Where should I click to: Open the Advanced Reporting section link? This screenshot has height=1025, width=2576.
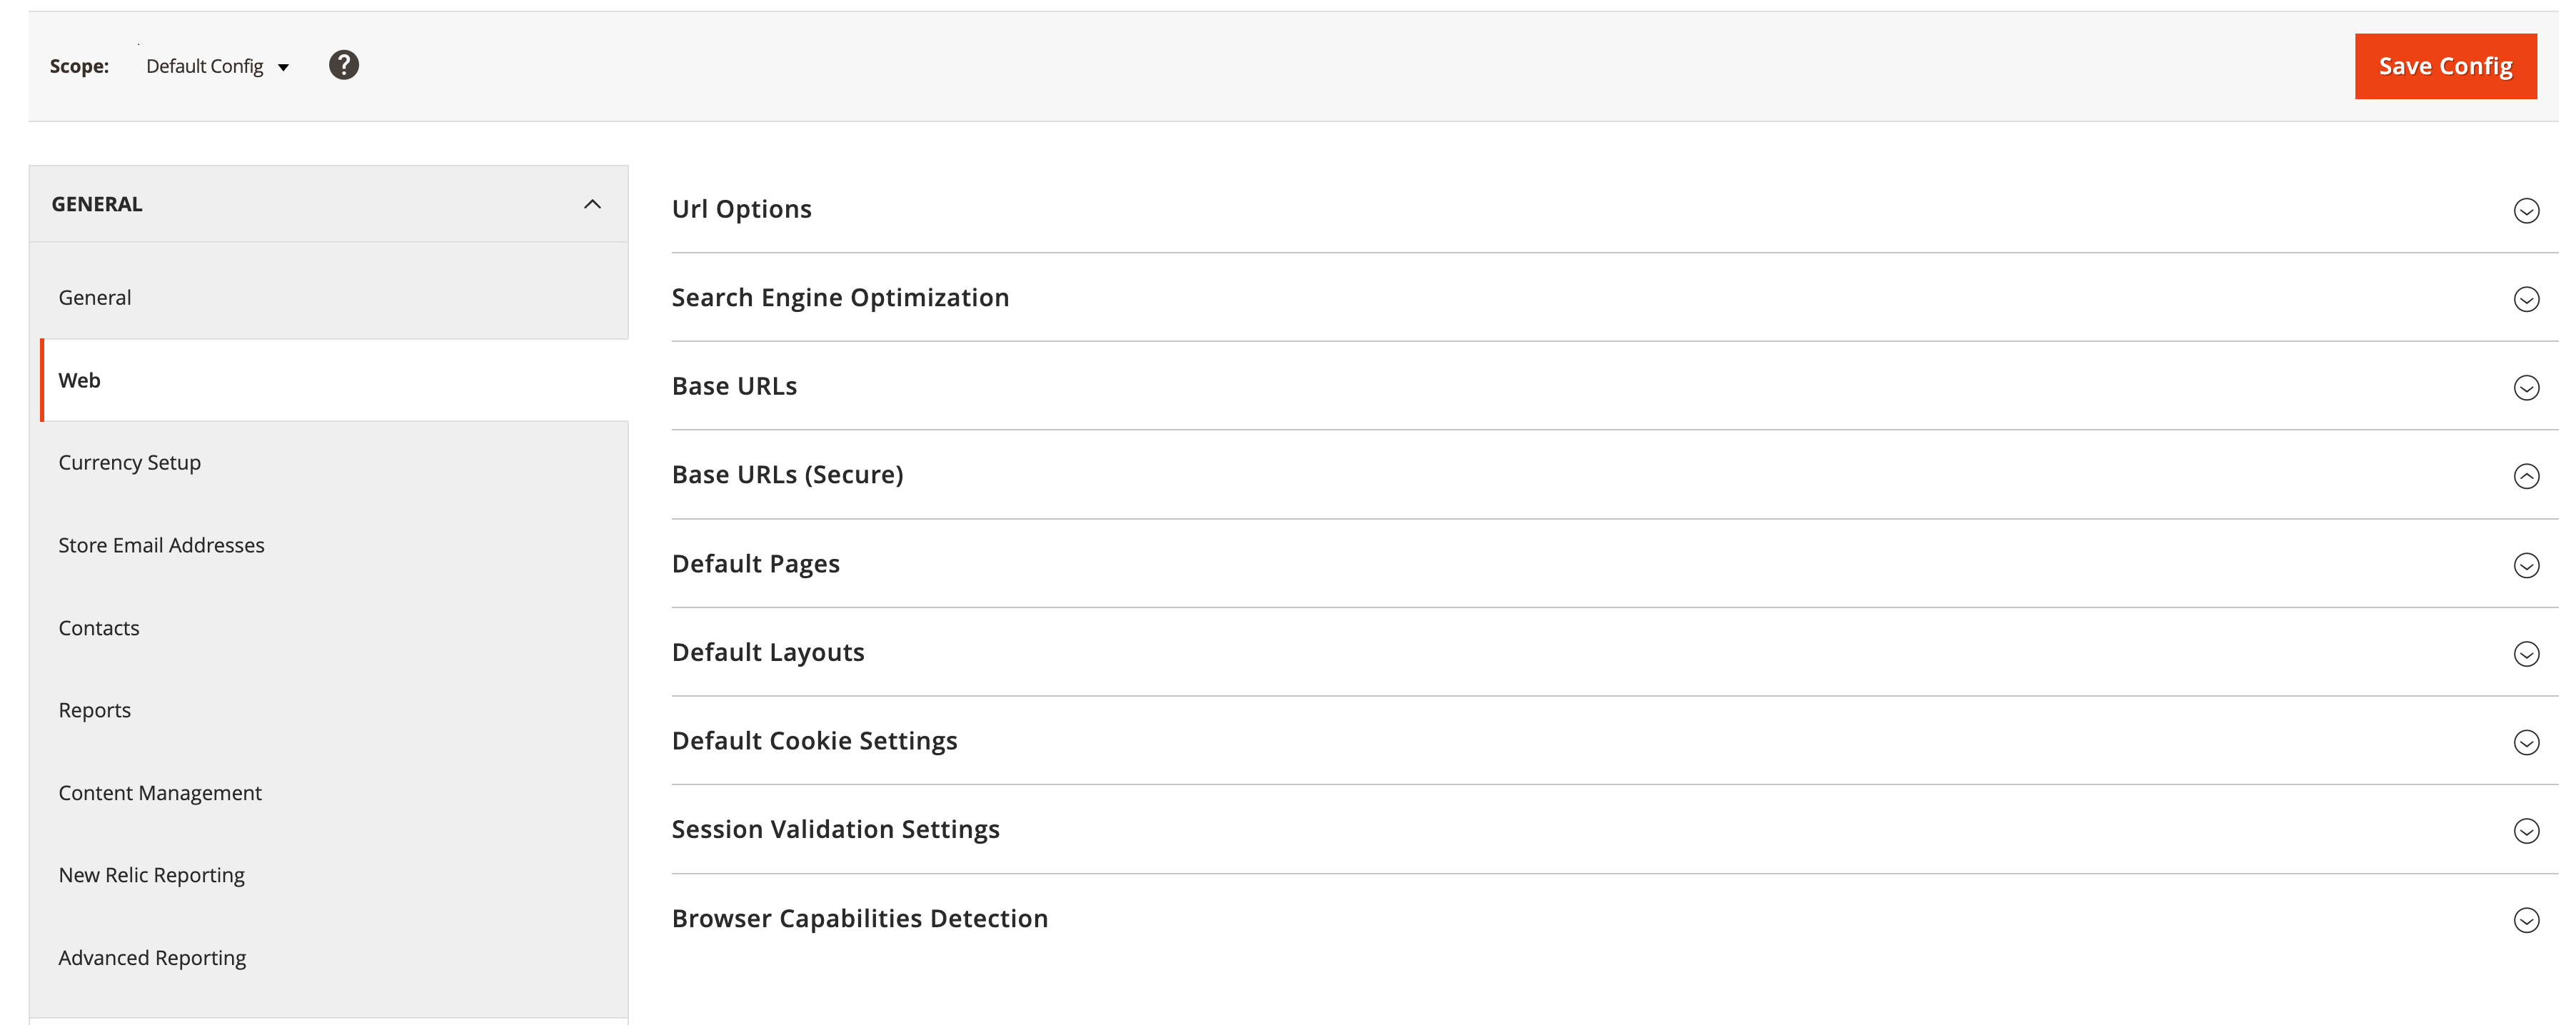tap(152, 957)
